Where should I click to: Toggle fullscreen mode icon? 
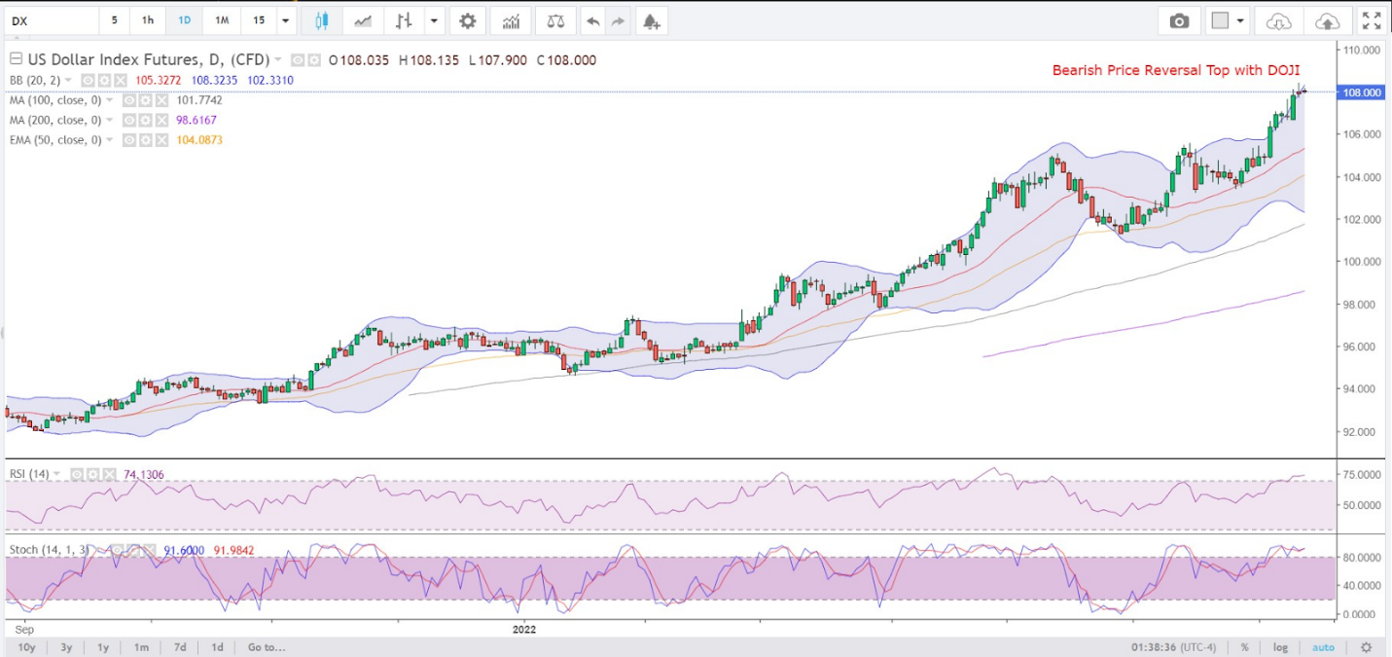(x=1372, y=20)
